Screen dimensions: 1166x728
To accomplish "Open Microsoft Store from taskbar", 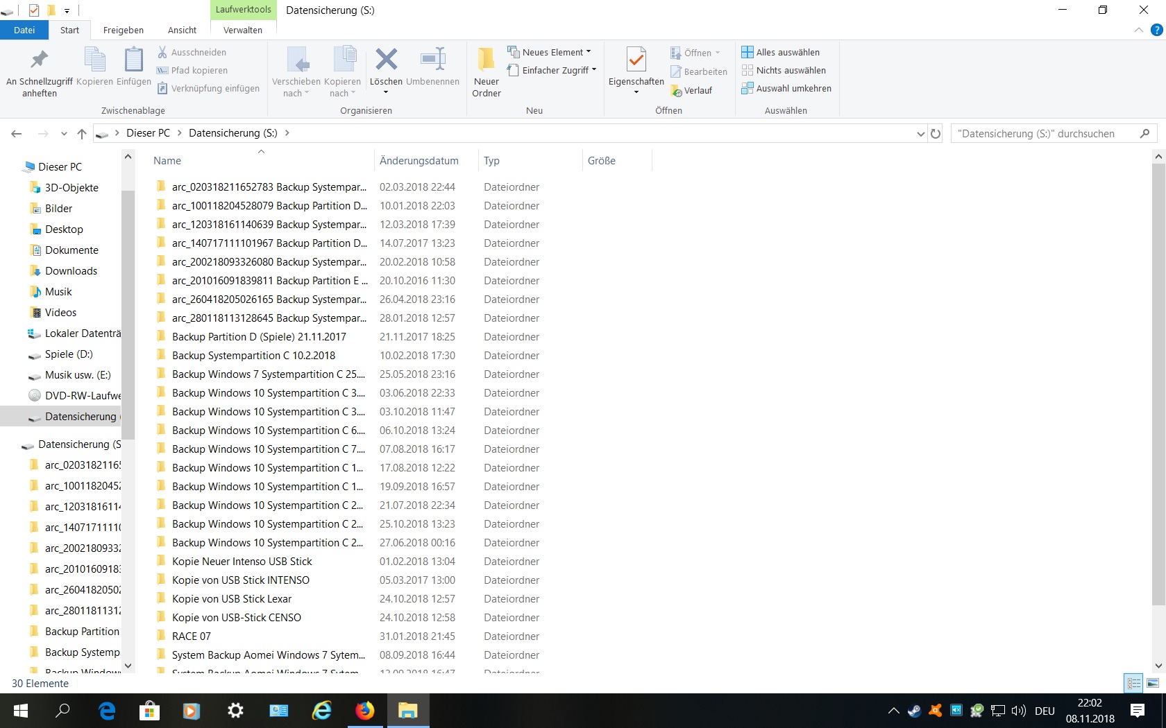I will coord(149,711).
